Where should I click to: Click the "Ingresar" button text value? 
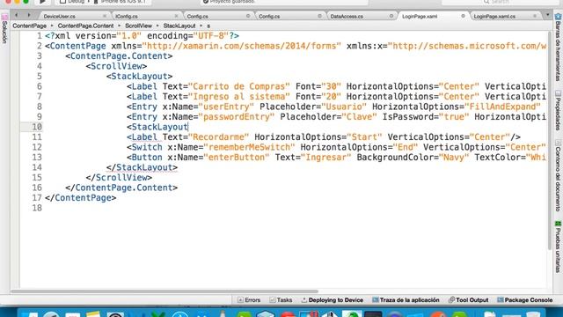coord(326,157)
